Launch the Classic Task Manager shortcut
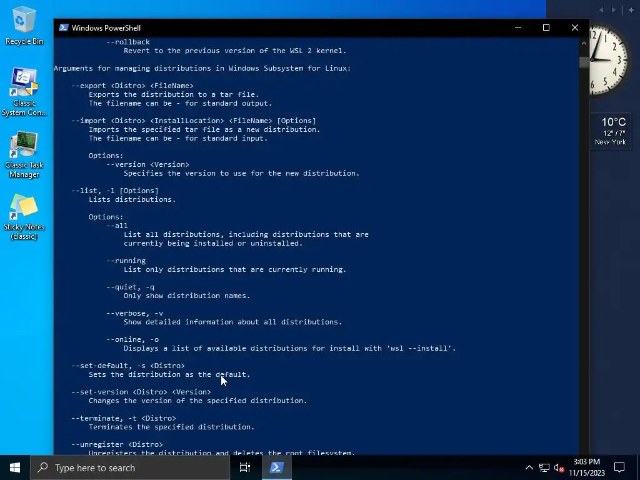The height and width of the screenshot is (480, 640). (24, 155)
